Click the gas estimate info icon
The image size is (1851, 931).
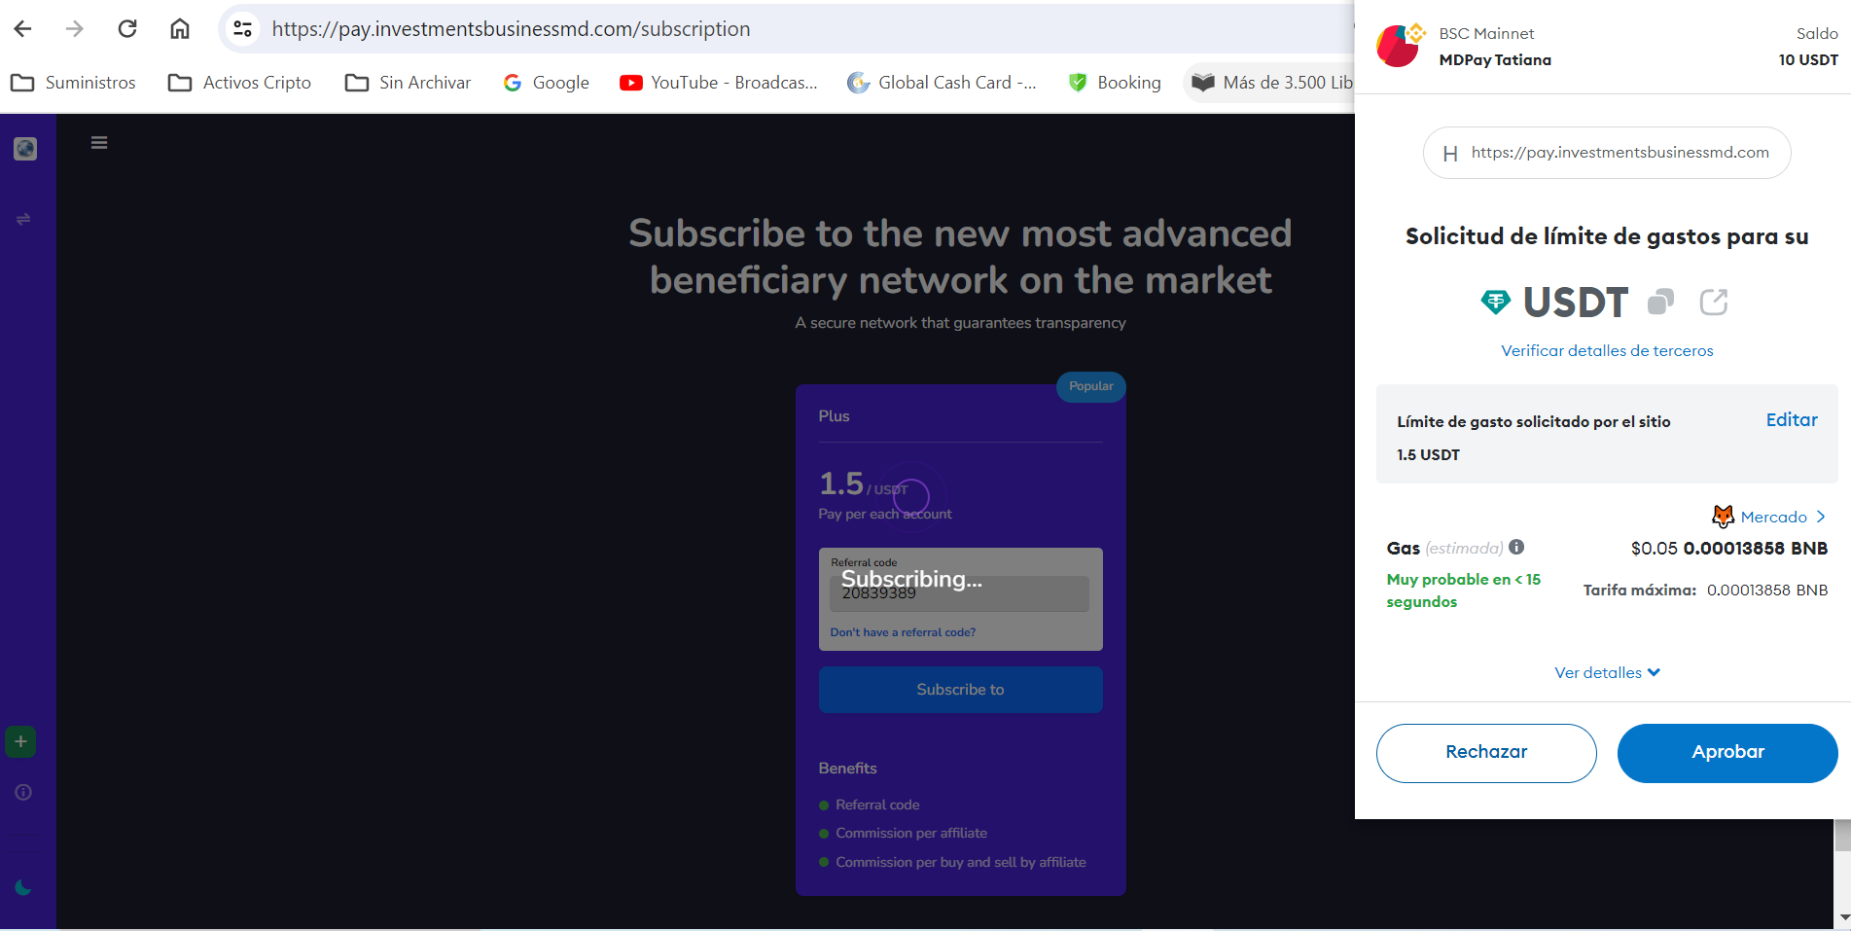coord(1516,548)
